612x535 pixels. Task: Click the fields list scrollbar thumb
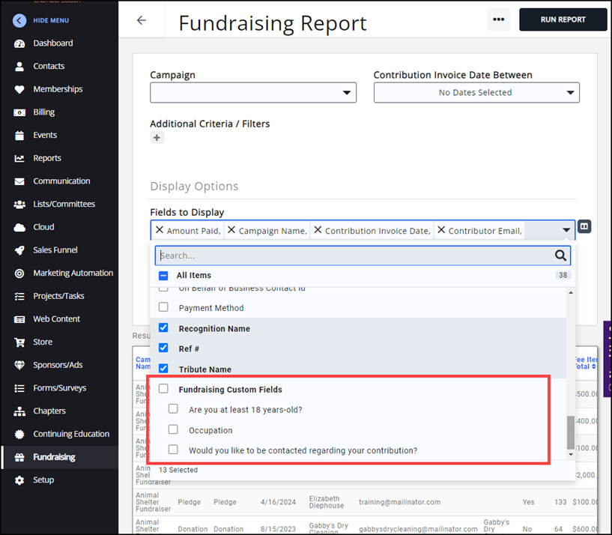pyautogui.click(x=571, y=432)
